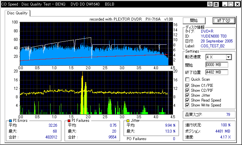Screen dimensions: 242x145
Task: Click the copy-to-clipboard icon in title bar
Action: 210,4
